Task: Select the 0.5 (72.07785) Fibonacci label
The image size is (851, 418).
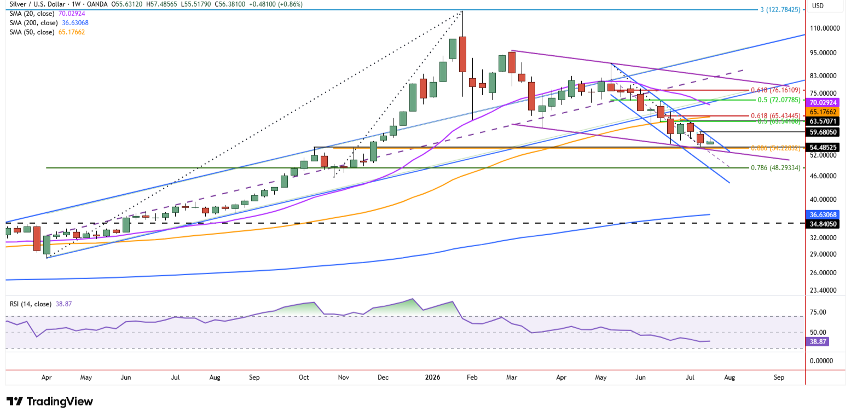Action: 779,101
